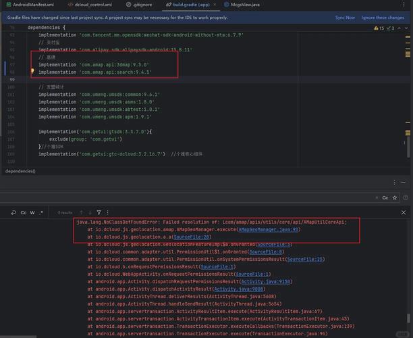Viewport: 413px width, 338px height.
Task: Toggle match case in top filter field
Action: [x=385, y=197]
